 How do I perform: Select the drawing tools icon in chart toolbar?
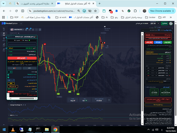click(33, 29)
